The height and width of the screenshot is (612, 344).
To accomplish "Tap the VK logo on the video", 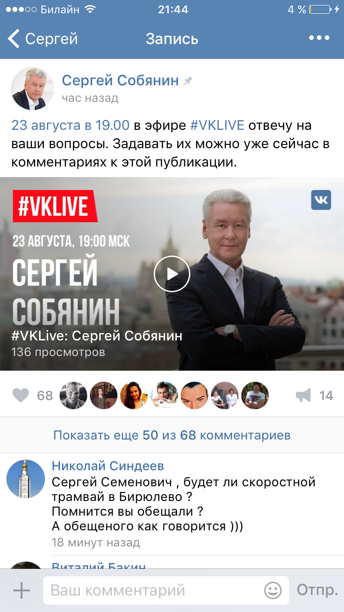I will 321,200.
